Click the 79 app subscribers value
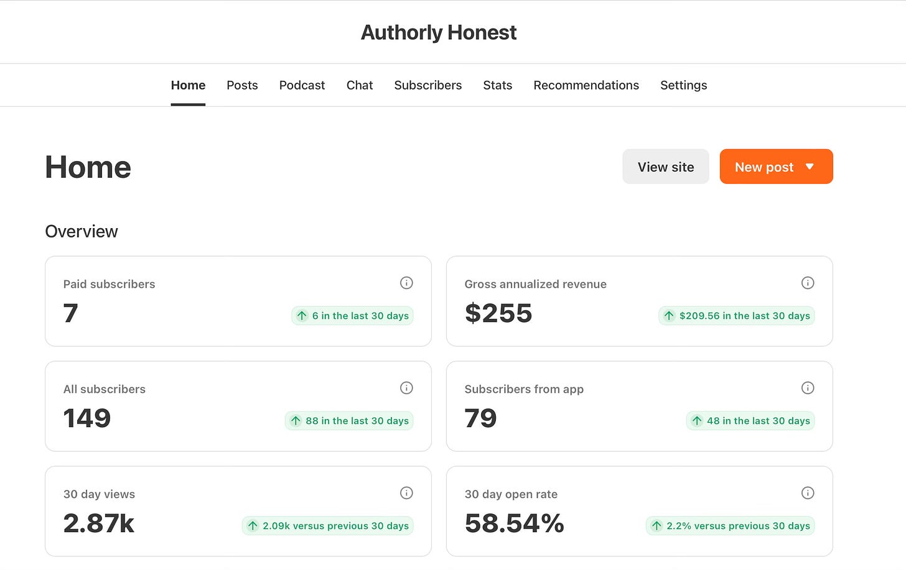Image resolution: width=906 pixels, height=570 pixels. tap(481, 418)
